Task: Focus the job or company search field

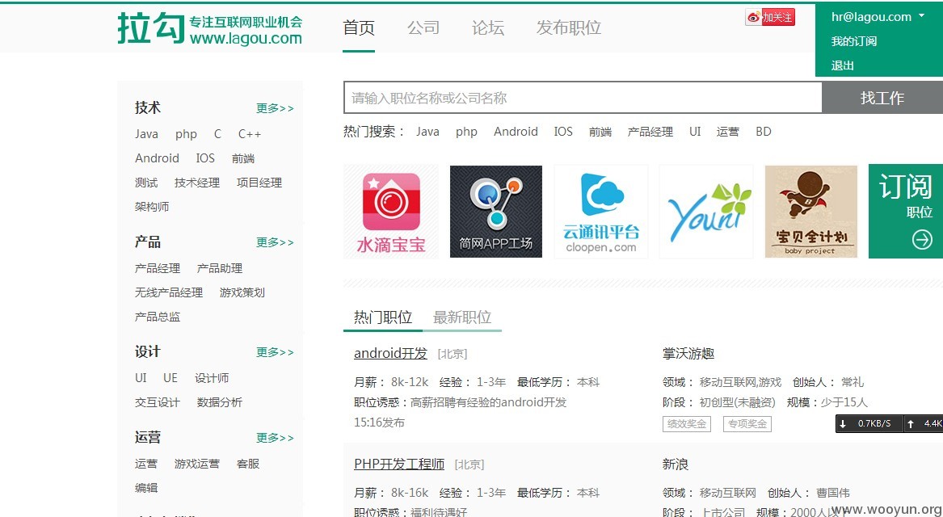Action: (582, 98)
